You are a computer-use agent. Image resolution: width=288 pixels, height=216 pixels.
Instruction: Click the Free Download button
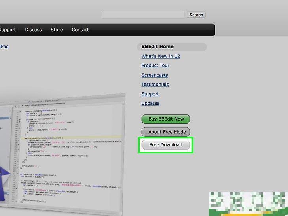(x=166, y=145)
